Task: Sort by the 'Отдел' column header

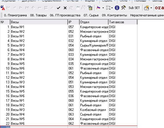Action: click(x=94, y=22)
